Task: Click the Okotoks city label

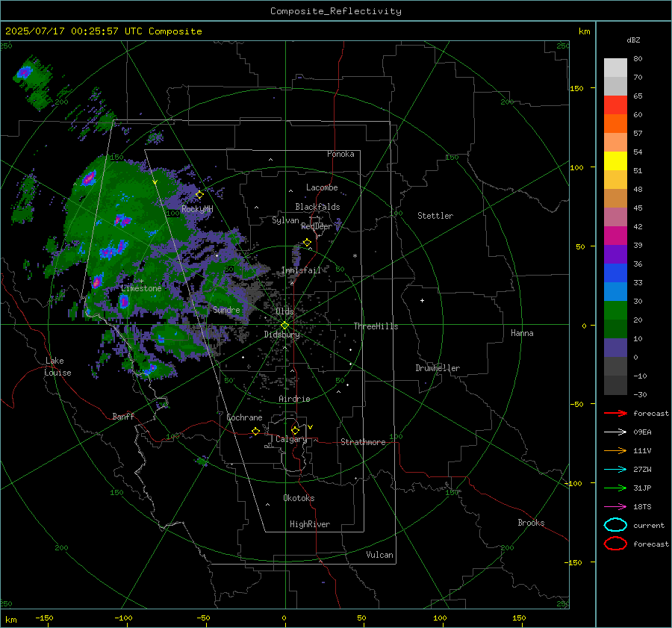Action: (299, 498)
